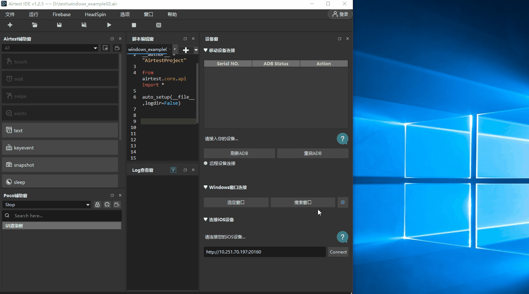Click the Poco inspector refresh icon
This screenshot has height=294, width=529.
(x=107, y=205)
